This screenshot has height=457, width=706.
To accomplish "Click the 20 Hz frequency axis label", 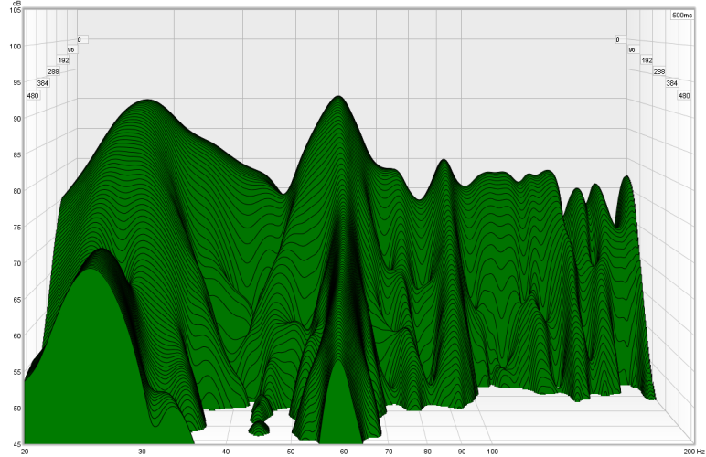I will (25, 452).
